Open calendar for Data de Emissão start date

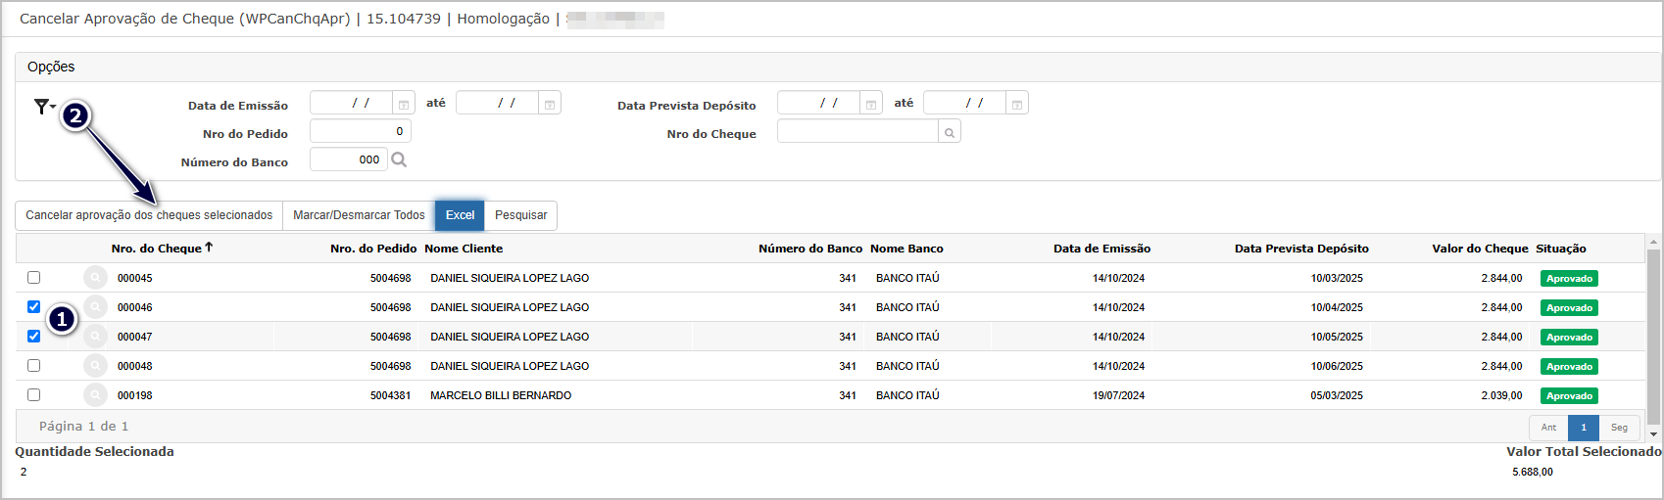coord(403,104)
